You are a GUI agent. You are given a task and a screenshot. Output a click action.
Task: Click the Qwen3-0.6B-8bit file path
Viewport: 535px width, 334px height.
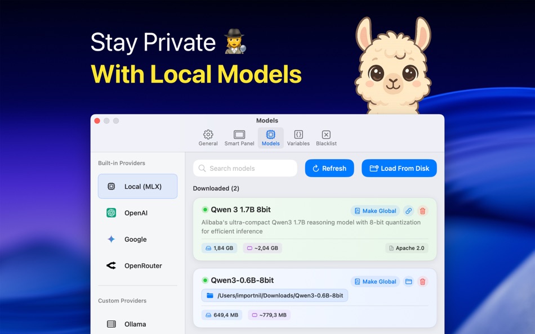pos(275,296)
